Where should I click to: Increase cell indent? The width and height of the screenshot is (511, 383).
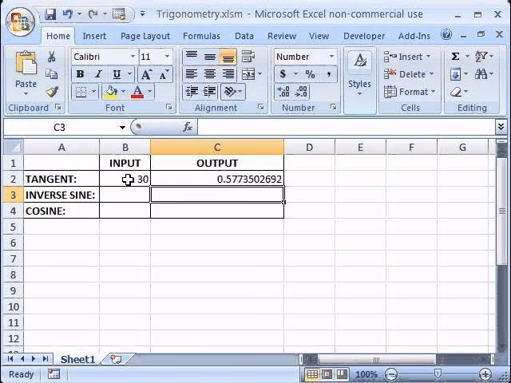coord(209,92)
